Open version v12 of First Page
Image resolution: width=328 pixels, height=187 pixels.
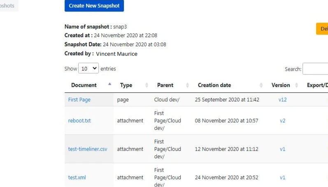pos(282,100)
